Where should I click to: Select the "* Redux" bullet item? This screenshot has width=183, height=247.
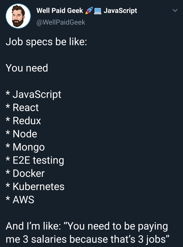coord(24,121)
